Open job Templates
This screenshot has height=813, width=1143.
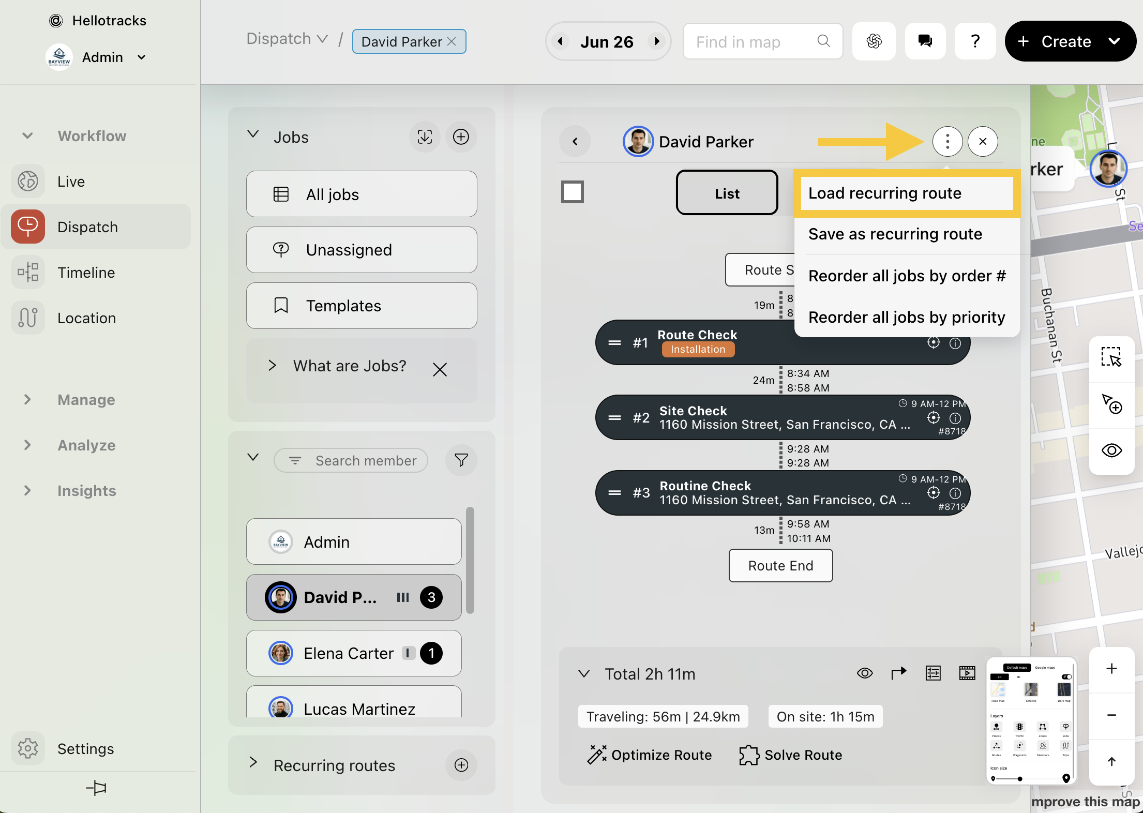tap(362, 306)
